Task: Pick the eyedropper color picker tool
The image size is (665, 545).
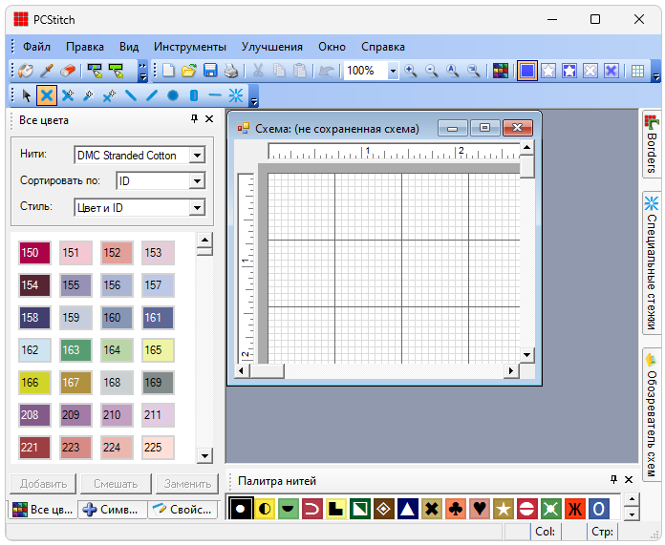Action: 47,71
